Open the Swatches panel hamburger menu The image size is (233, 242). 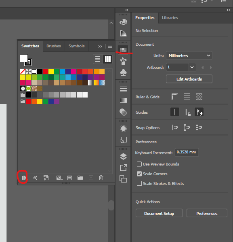click(110, 46)
